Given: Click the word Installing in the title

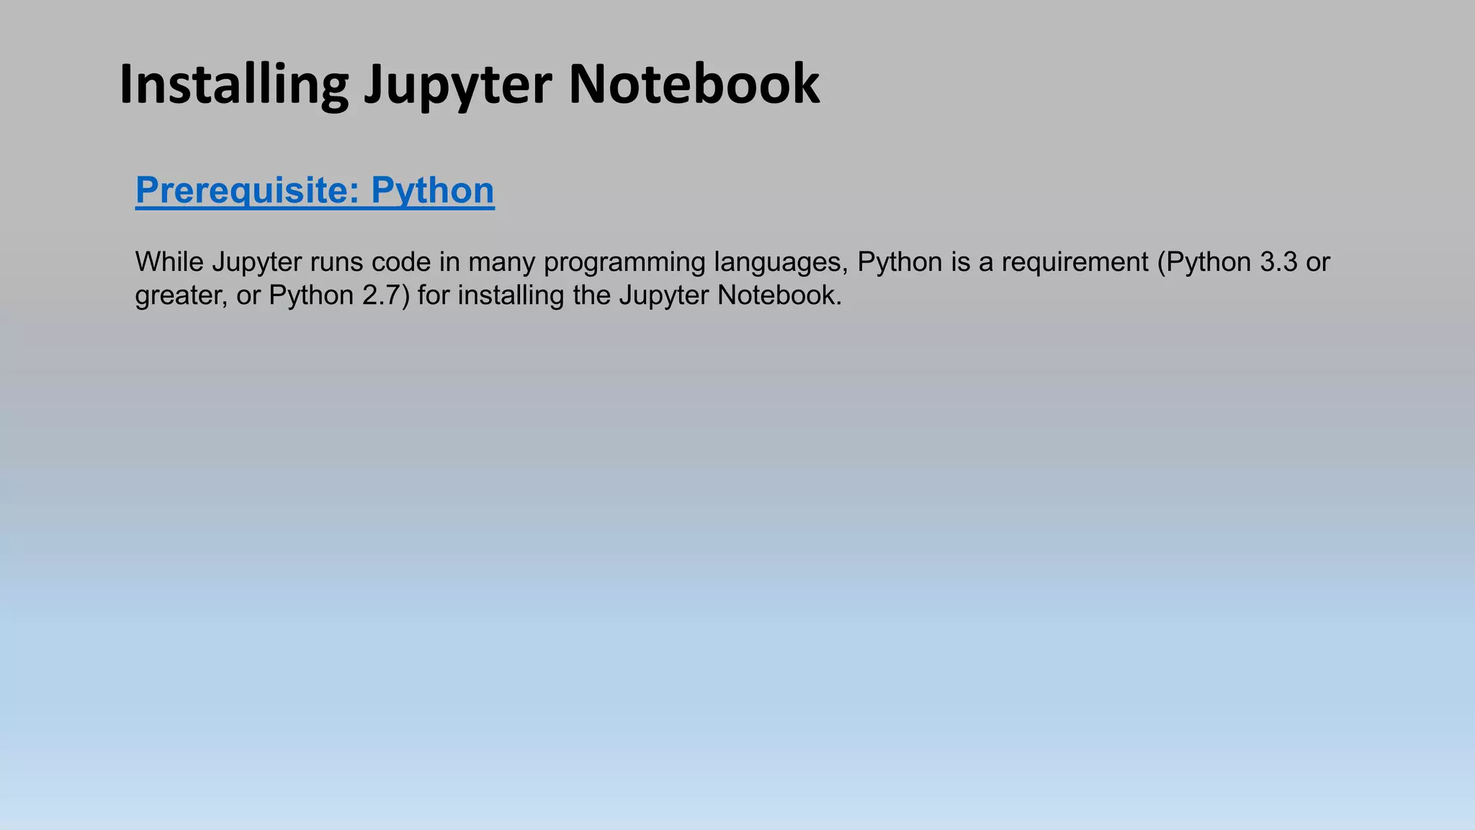Looking at the screenshot, I should (233, 84).
